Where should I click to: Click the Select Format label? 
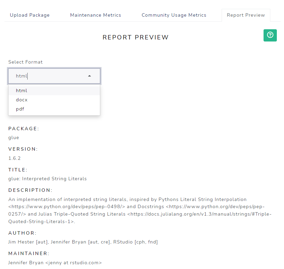26,62
